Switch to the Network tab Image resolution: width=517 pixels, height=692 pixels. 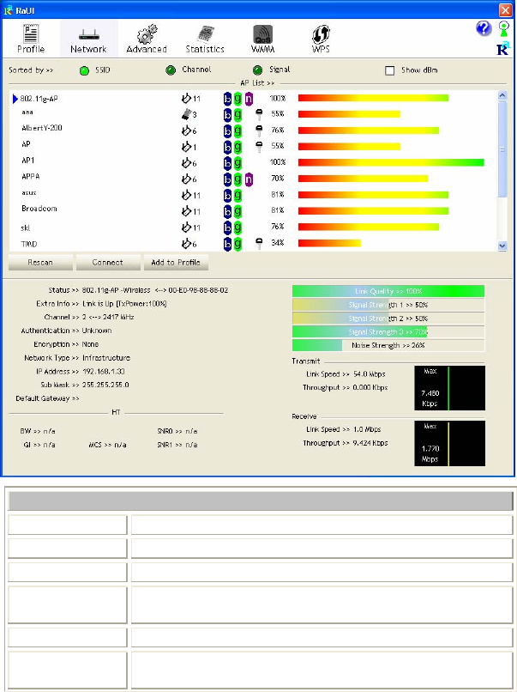[x=88, y=39]
